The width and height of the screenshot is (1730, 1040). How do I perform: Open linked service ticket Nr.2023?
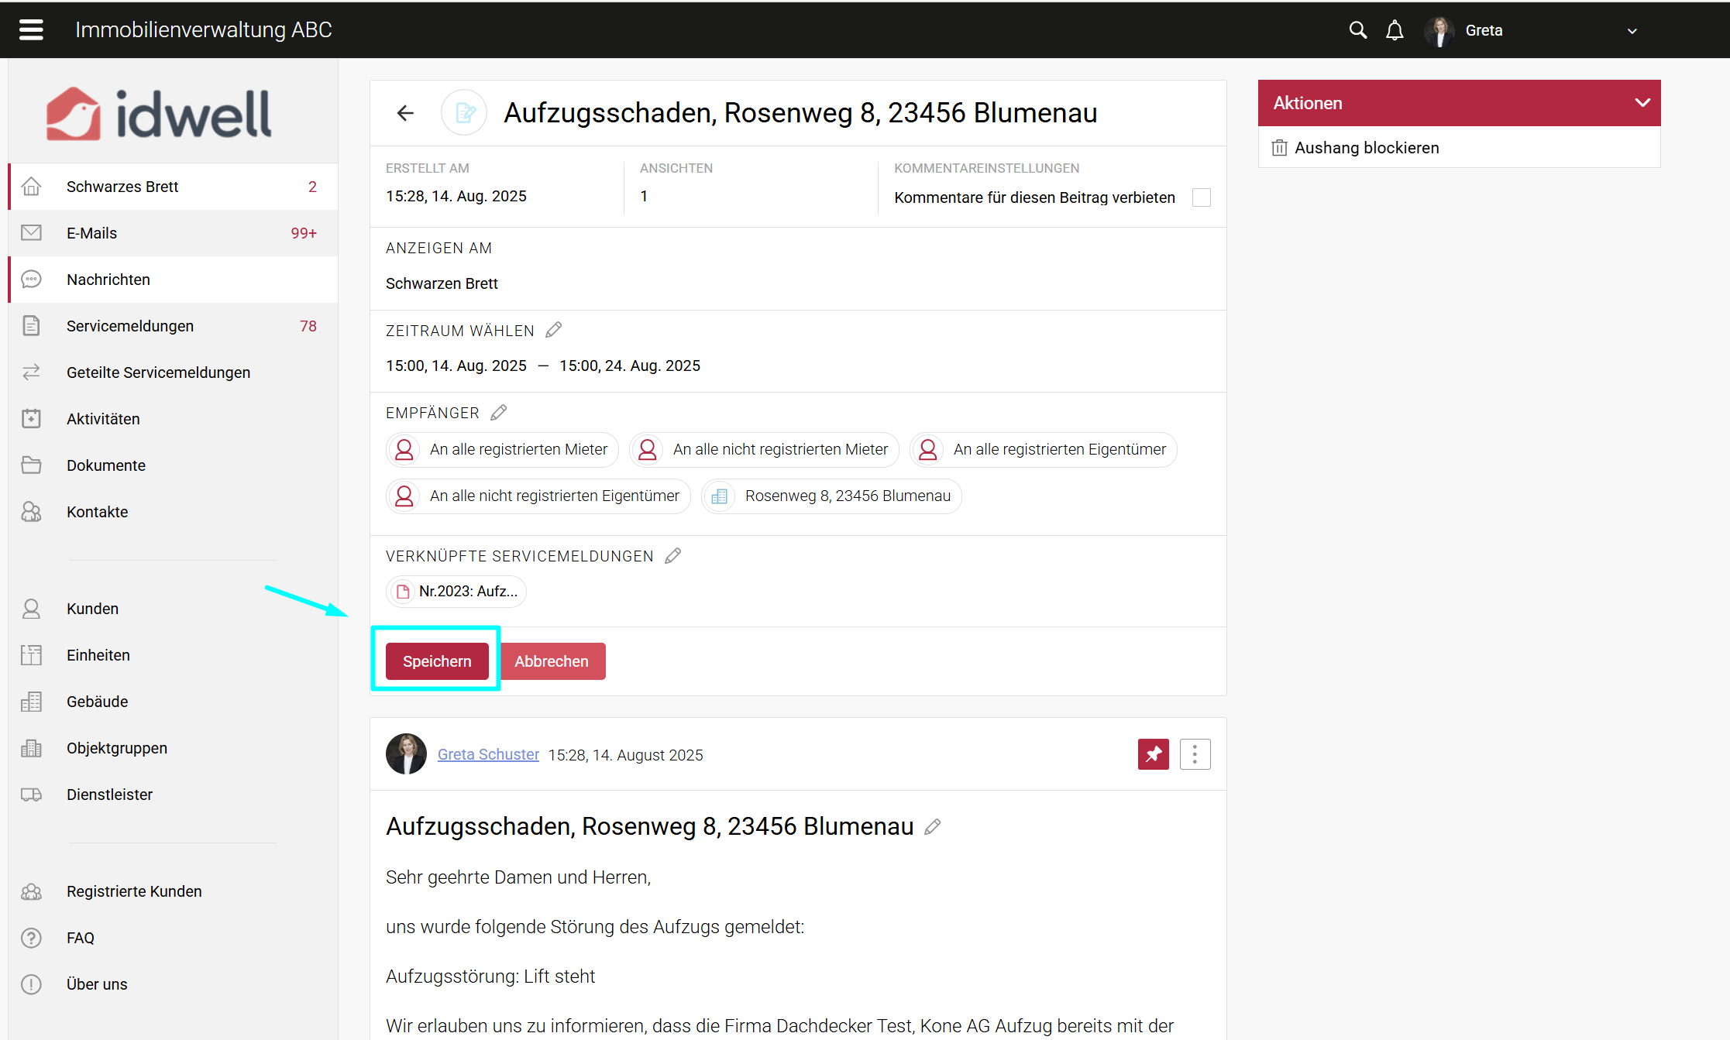(x=456, y=592)
